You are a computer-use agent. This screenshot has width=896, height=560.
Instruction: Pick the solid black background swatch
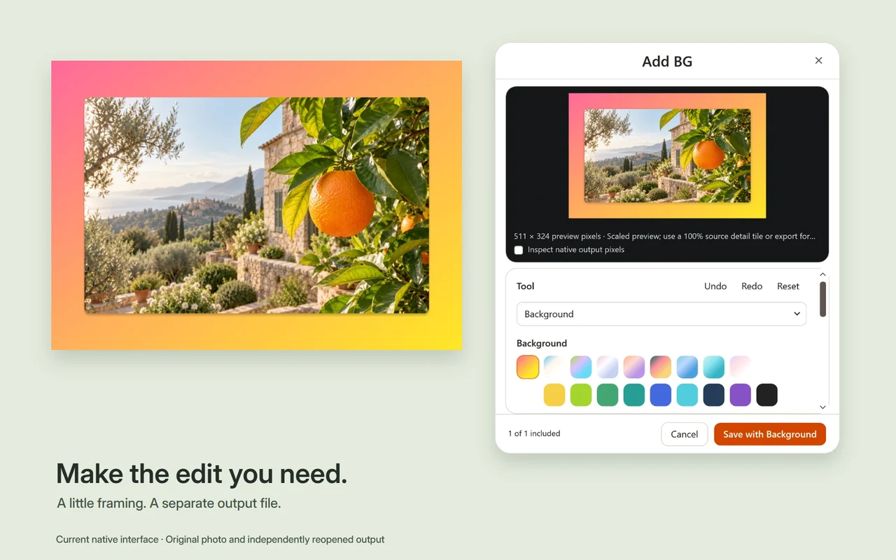tap(767, 395)
